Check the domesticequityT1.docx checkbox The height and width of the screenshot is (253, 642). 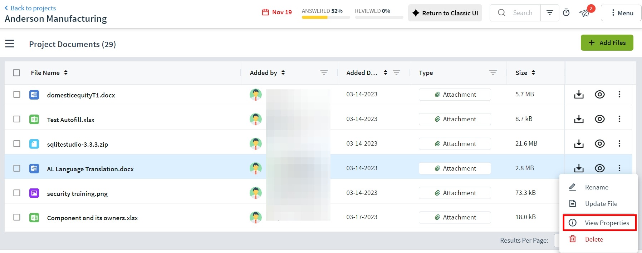[x=16, y=95]
